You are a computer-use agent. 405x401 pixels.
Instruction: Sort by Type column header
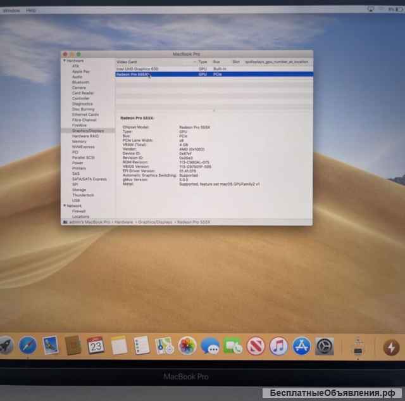tap(202, 62)
